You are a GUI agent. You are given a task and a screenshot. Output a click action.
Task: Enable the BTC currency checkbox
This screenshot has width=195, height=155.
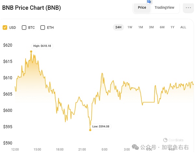click(24, 28)
